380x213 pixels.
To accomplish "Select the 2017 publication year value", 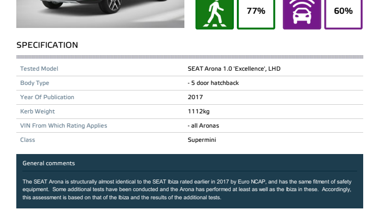I will (195, 97).
